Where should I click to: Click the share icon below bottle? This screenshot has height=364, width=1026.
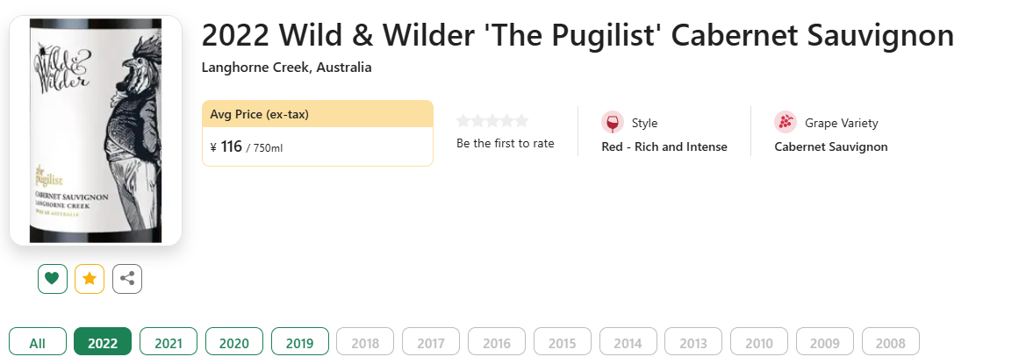[127, 279]
